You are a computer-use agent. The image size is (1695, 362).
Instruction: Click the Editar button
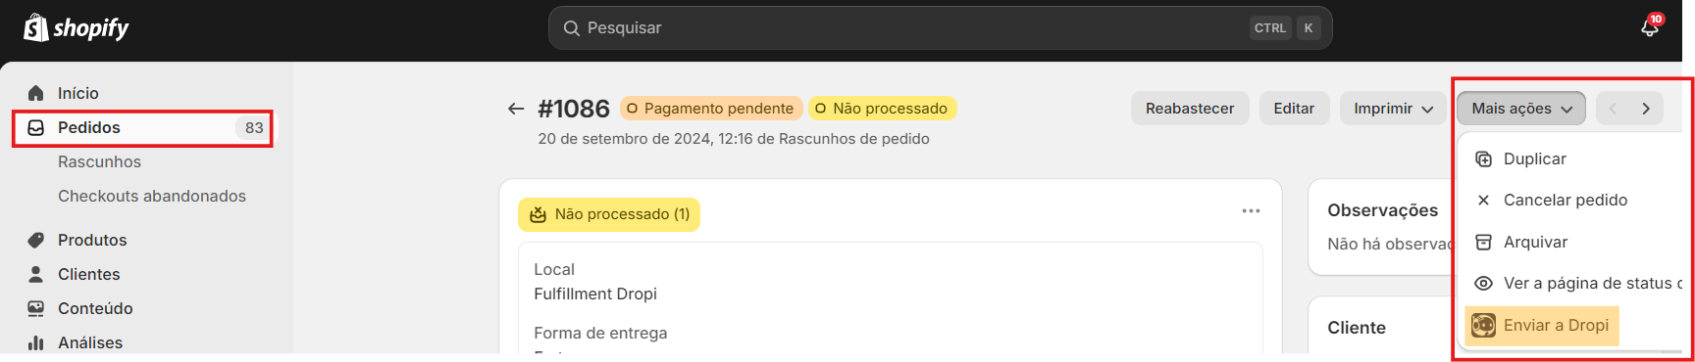coord(1294,109)
